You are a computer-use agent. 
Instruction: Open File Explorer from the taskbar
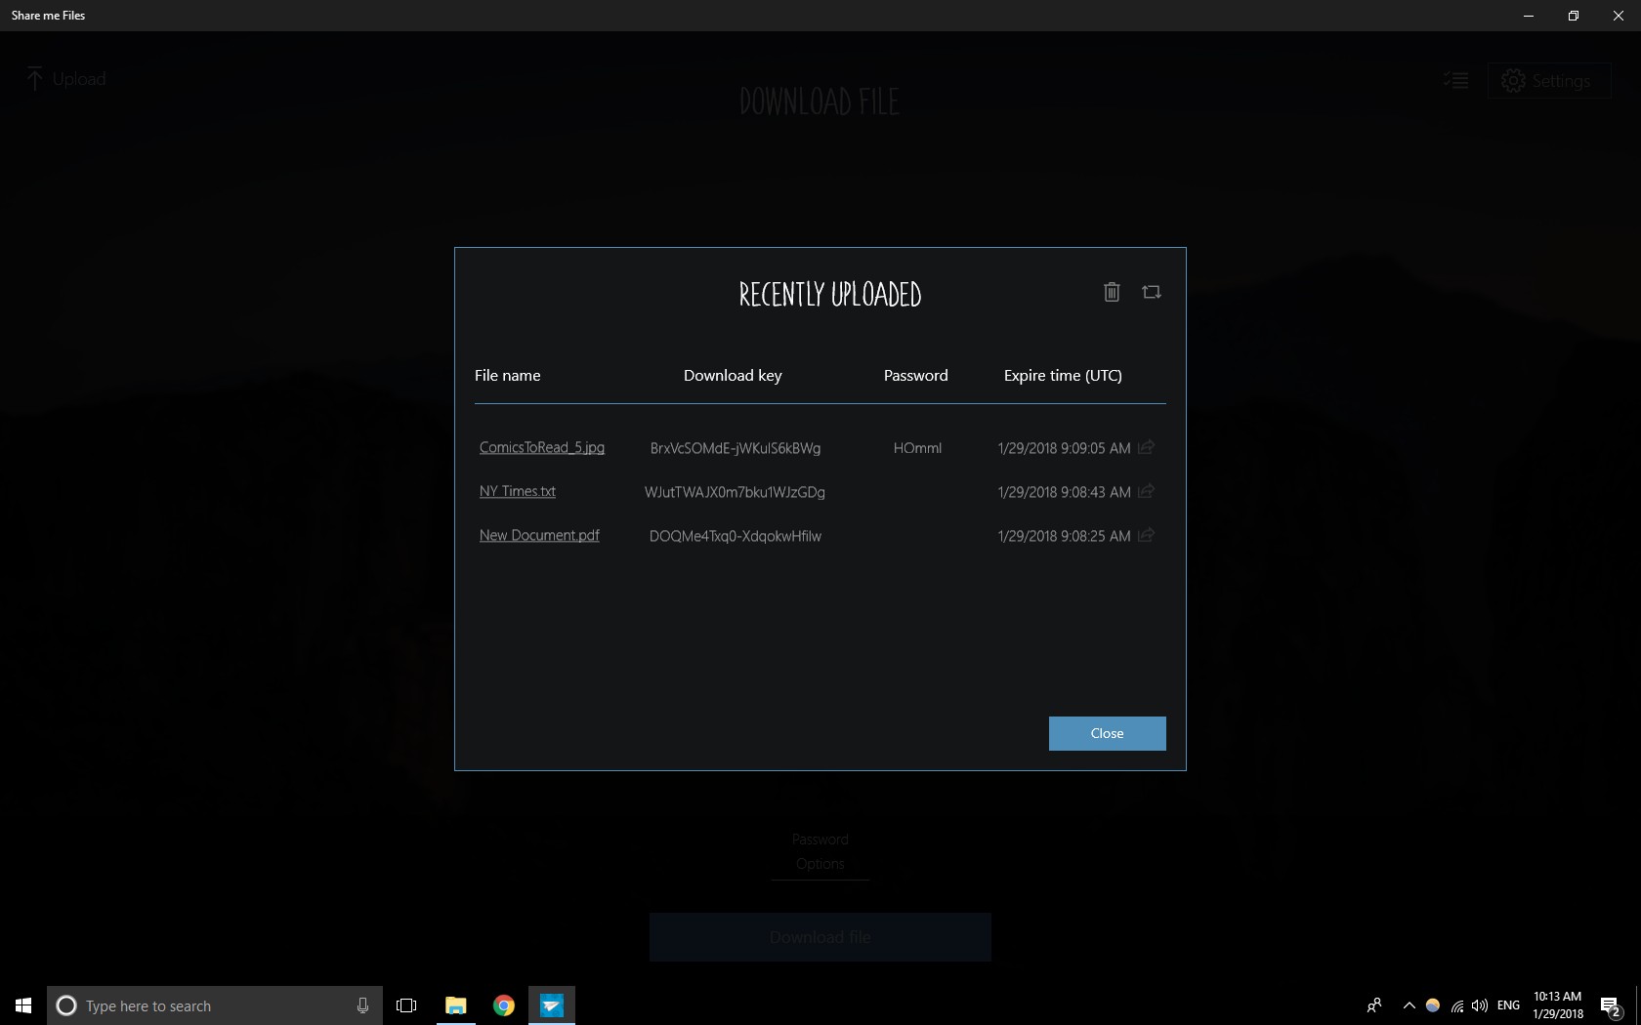456,1005
